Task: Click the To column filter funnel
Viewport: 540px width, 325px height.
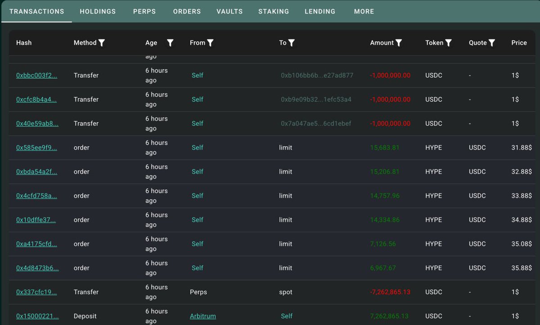Action: pos(292,43)
